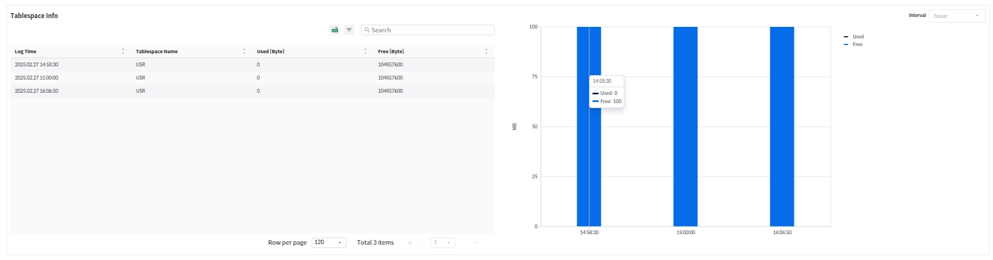Open Row per page dropdown

329,242
